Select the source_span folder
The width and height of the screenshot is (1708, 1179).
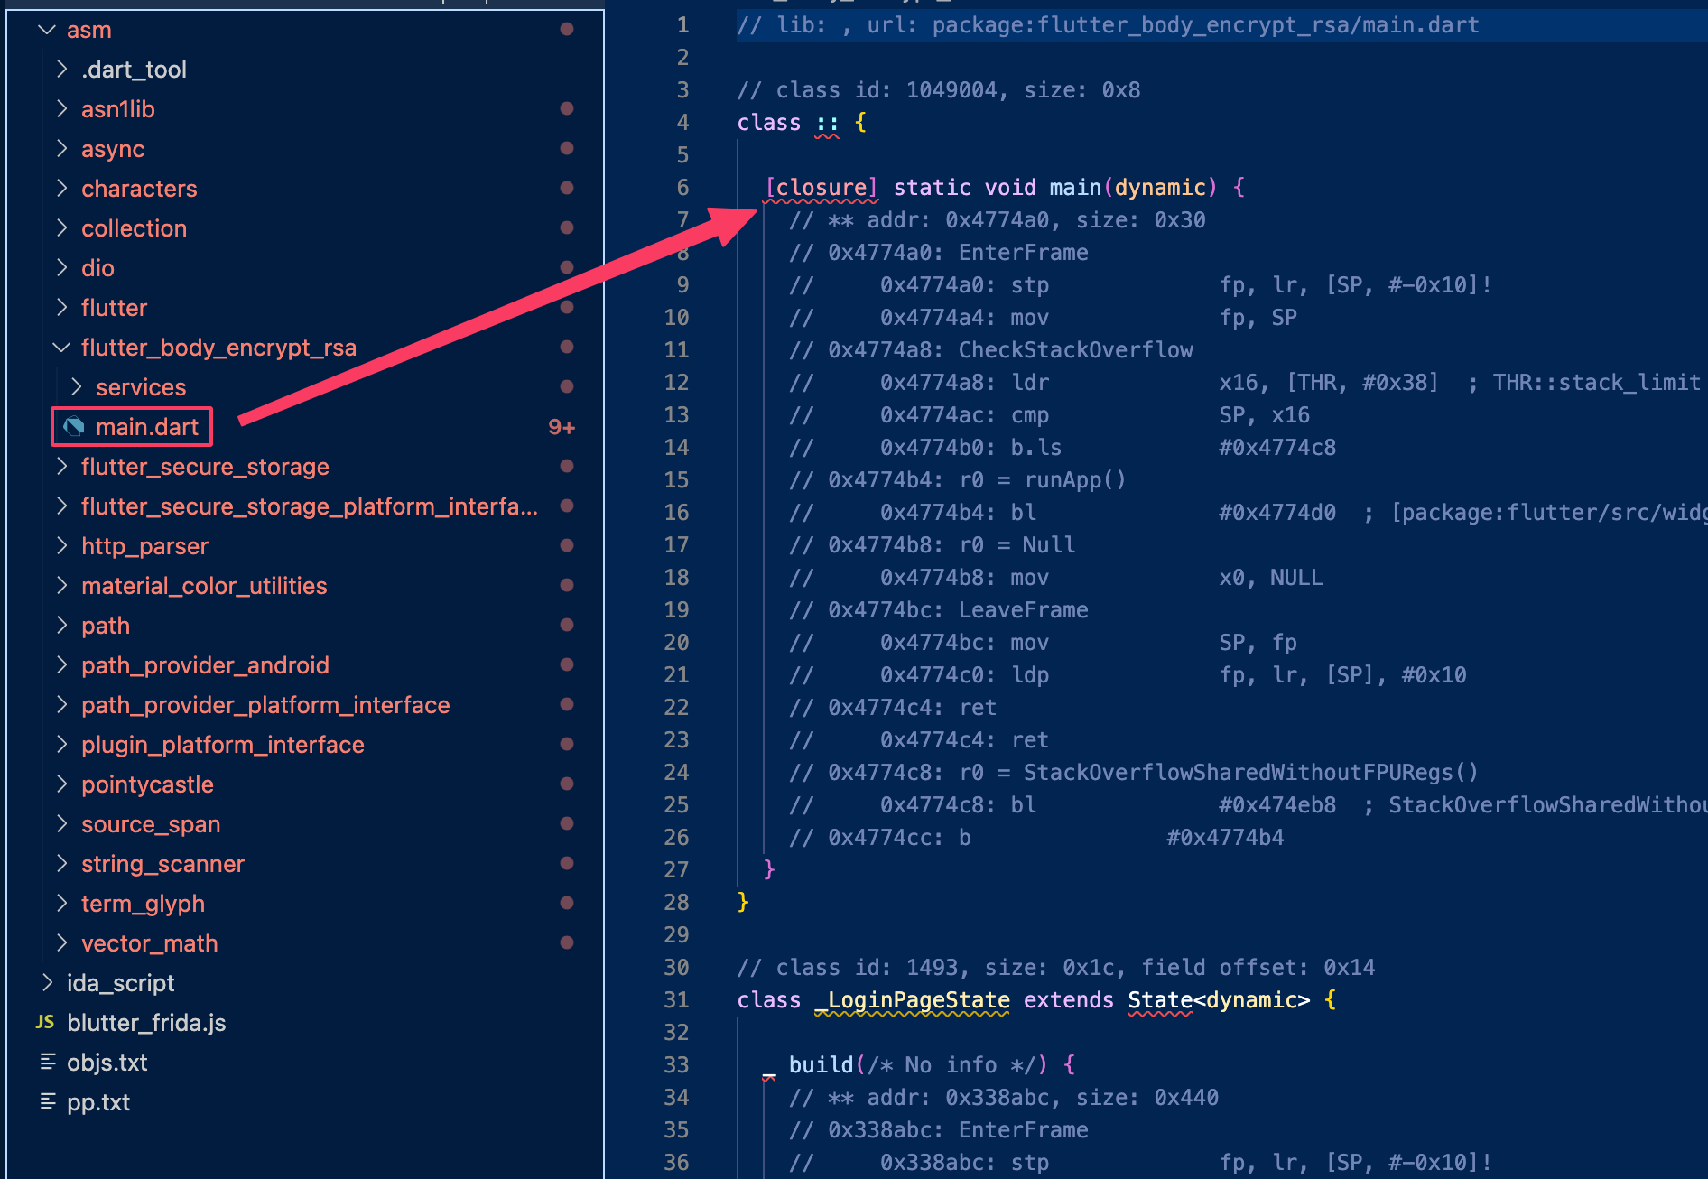click(151, 824)
